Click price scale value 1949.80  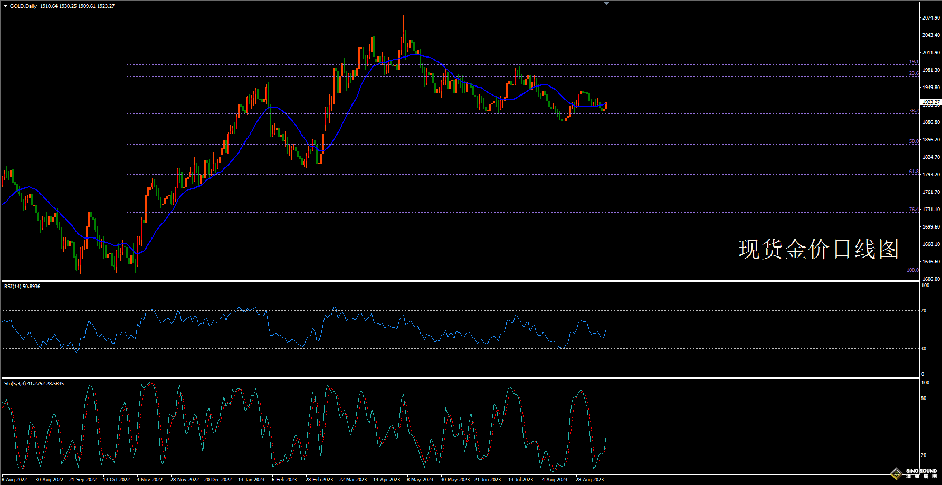click(x=931, y=87)
